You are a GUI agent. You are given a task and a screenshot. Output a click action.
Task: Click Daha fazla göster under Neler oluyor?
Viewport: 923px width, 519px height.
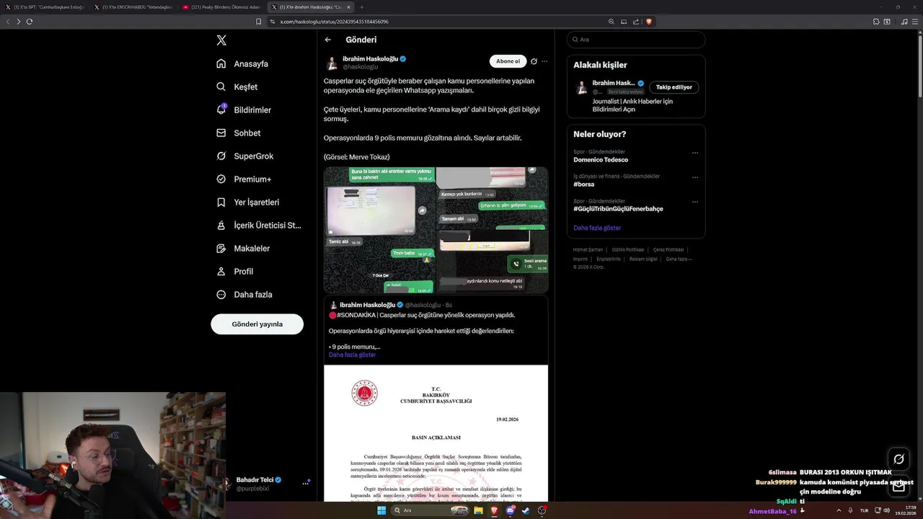(x=597, y=228)
